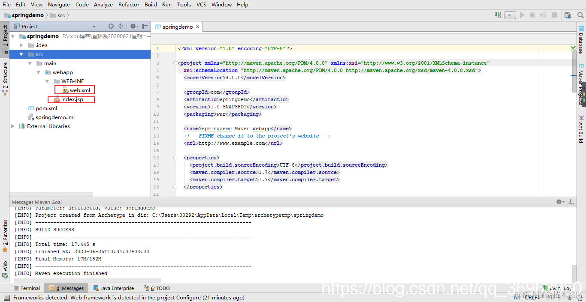Collapse the webapp folder arrow
The image size is (586, 302).
point(39,72)
